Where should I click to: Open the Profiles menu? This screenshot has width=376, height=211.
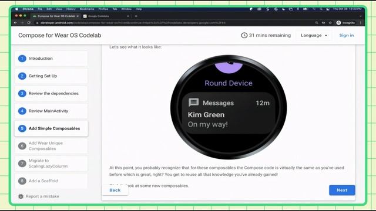click(x=103, y=9)
